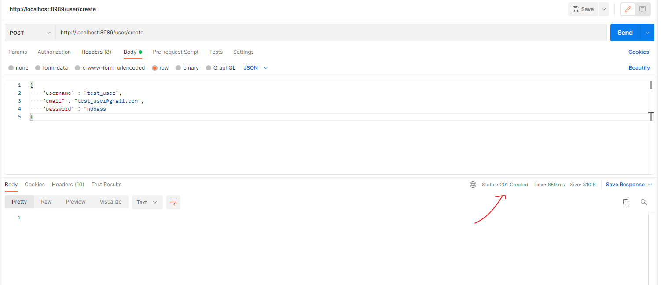The image size is (661, 285).
Task: Select the none body type
Action: 11,68
